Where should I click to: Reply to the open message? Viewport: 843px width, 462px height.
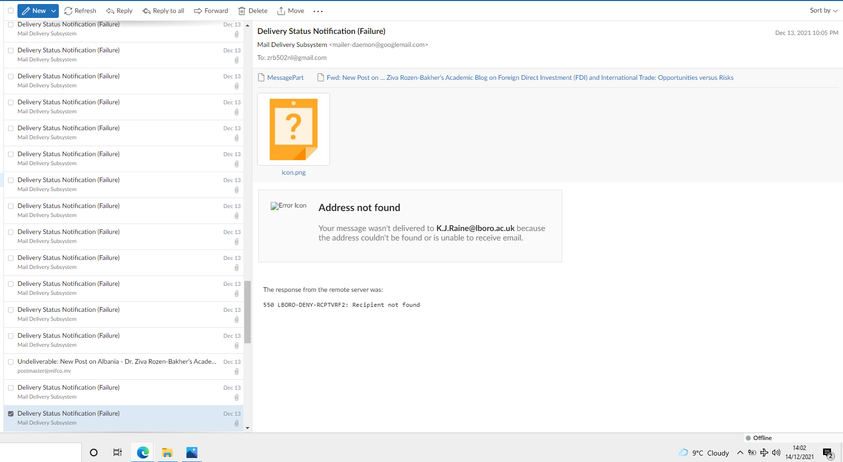(119, 10)
